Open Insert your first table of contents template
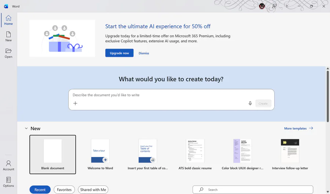The height and width of the screenshot is (194, 330). [x=147, y=155]
